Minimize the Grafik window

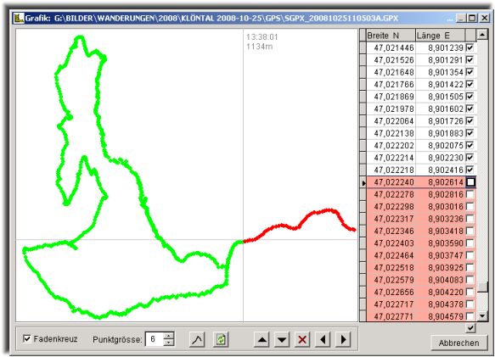pyautogui.click(x=461, y=19)
